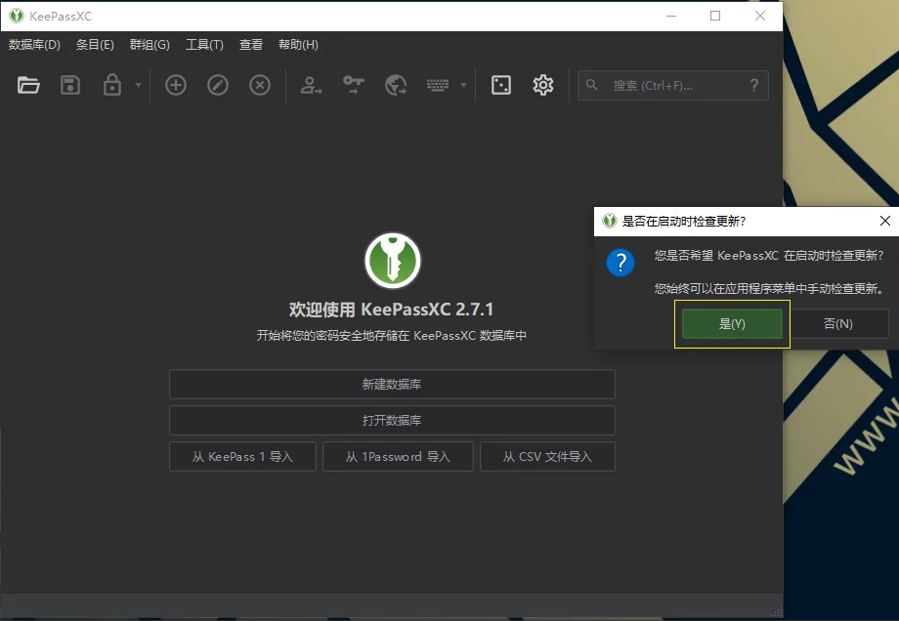Image resolution: width=899 pixels, height=621 pixels.
Task: Click the auto-type keyboard icon
Action: (438, 85)
